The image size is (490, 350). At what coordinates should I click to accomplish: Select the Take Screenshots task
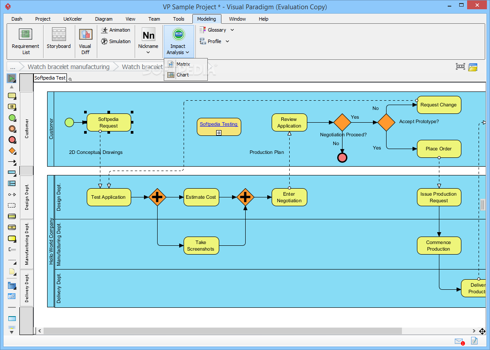pyautogui.click(x=201, y=245)
